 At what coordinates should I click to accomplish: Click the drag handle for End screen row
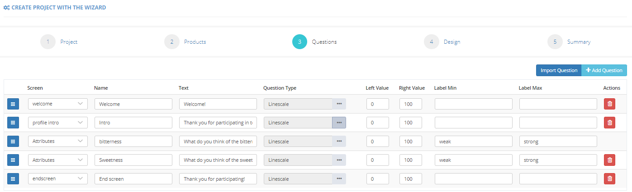(x=13, y=179)
